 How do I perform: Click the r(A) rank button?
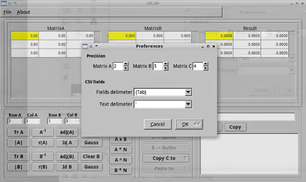tap(43, 143)
